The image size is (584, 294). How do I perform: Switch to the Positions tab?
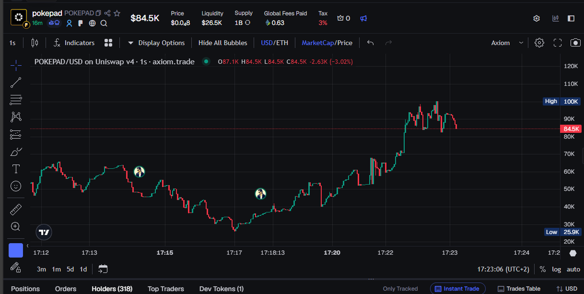[25, 289]
